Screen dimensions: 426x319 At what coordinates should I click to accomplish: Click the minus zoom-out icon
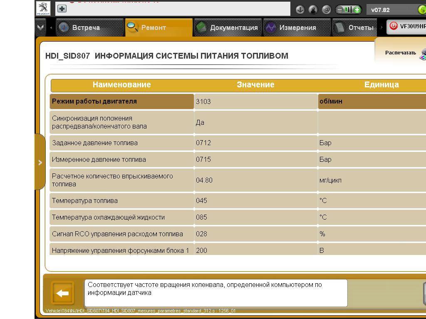[x=340, y=10]
